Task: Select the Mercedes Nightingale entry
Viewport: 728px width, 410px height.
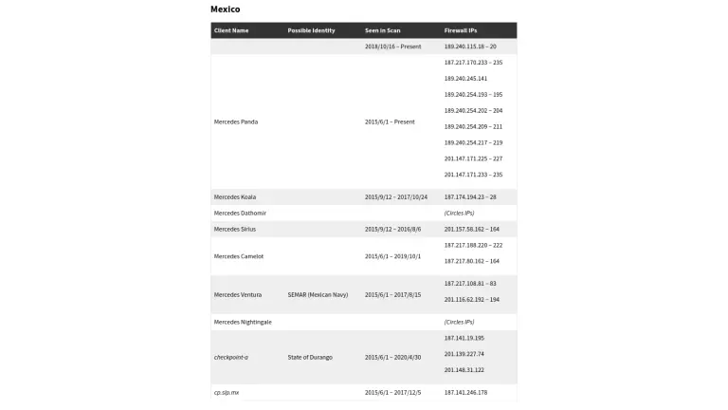Action: [x=243, y=322]
